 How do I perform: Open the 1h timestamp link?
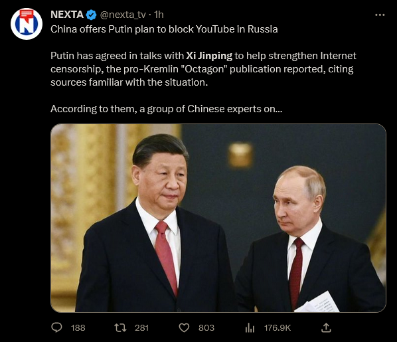point(159,15)
